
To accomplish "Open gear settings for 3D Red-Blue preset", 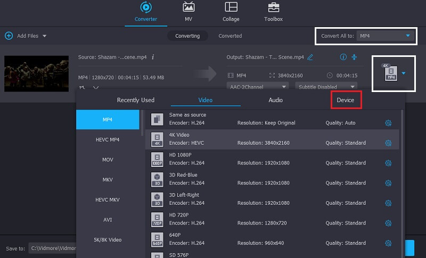I will 388,183.
